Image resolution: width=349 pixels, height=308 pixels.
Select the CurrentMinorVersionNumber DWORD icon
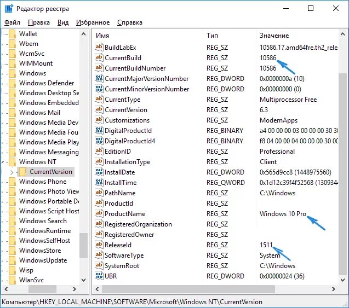point(99,89)
